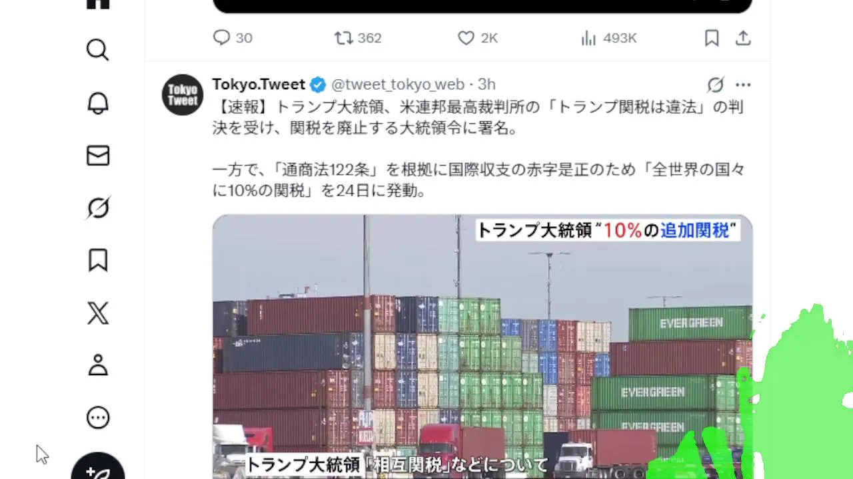Repost the tweet with 362 reposts
853x479 pixels.
[358, 38]
